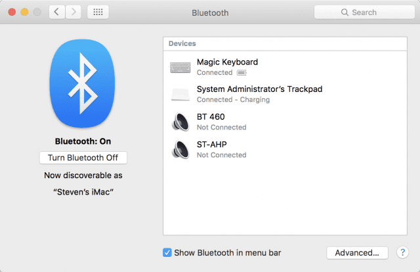Click the Magic Keyboard device icon
The width and height of the screenshot is (420, 272).
(x=180, y=67)
